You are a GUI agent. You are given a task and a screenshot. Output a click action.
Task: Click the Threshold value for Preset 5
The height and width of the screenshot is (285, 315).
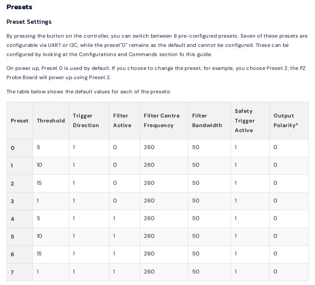(39, 236)
